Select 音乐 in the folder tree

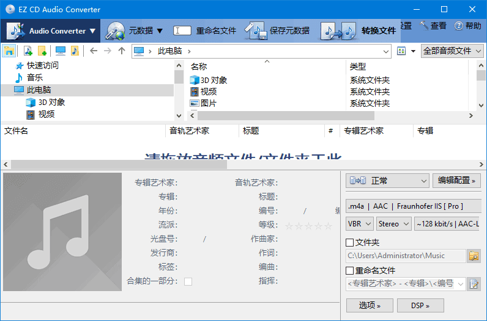pyautogui.click(x=35, y=78)
